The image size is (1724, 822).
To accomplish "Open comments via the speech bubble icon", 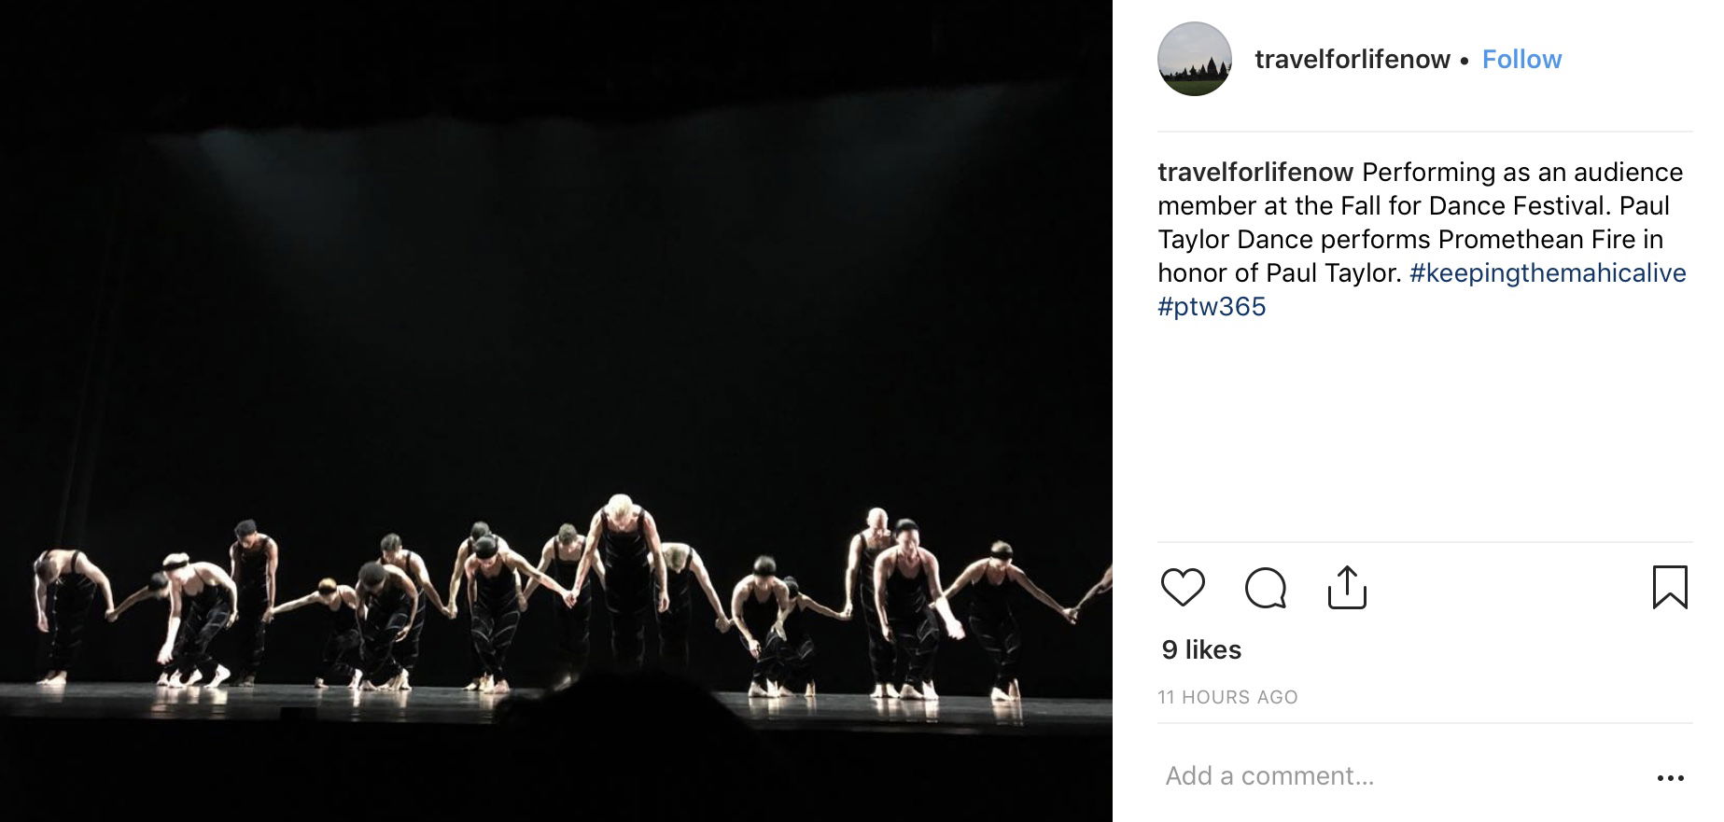I will pyautogui.click(x=1266, y=588).
